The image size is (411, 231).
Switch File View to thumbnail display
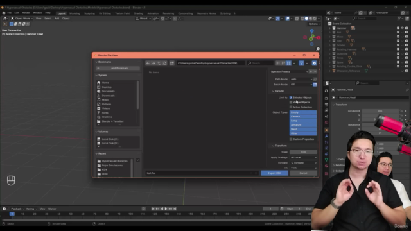pyautogui.click(x=289, y=63)
